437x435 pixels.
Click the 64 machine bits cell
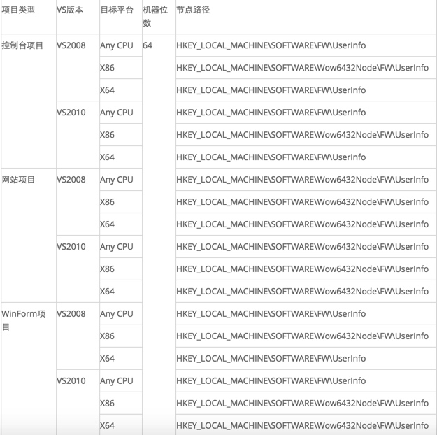click(159, 235)
